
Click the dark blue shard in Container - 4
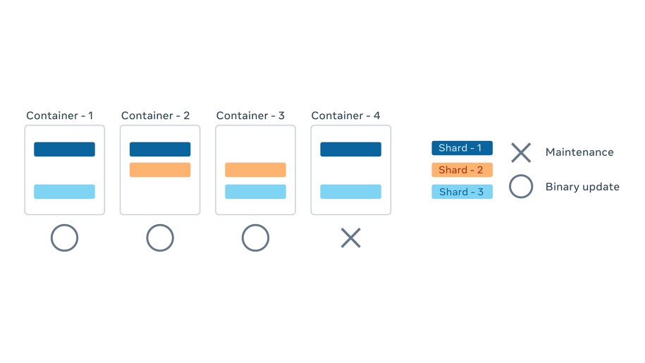(351, 149)
